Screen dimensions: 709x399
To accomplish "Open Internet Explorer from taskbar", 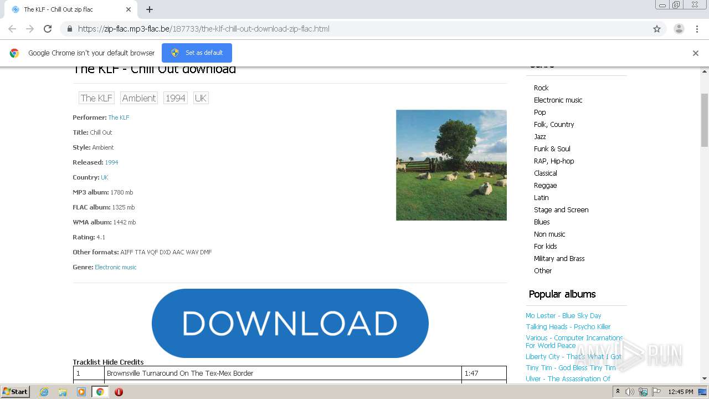I will pyautogui.click(x=44, y=392).
